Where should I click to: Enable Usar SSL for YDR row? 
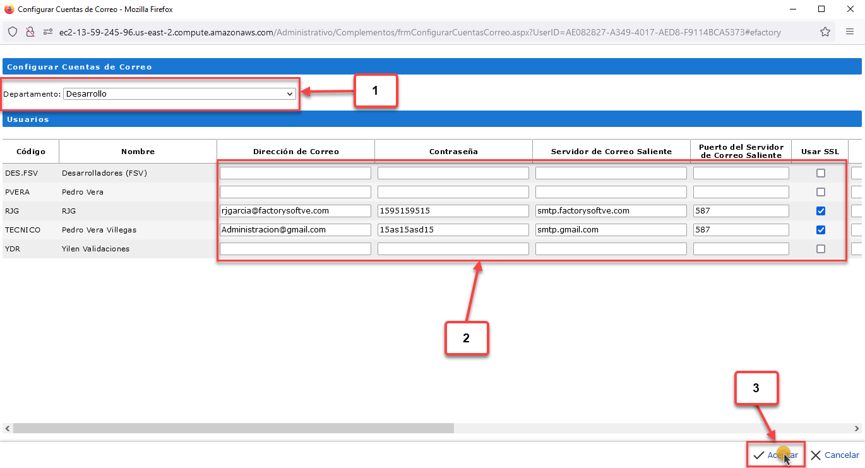(821, 249)
